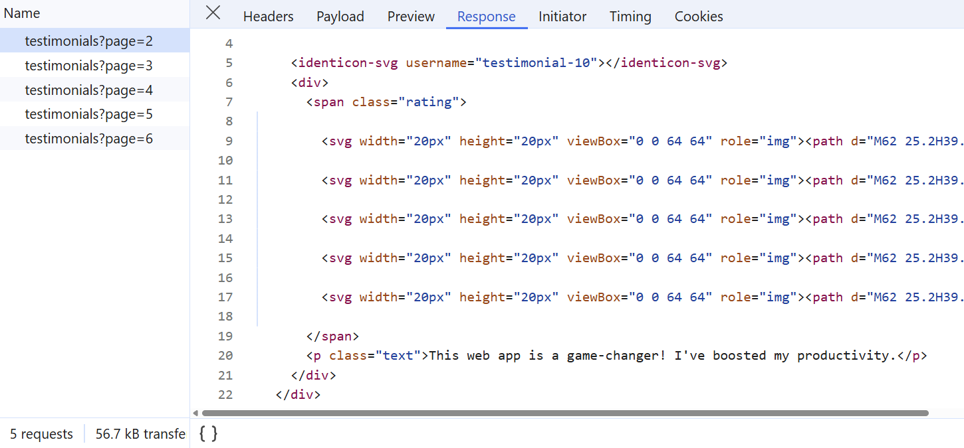
Task: Switch to the Payload tab
Action: pyautogui.click(x=340, y=16)
